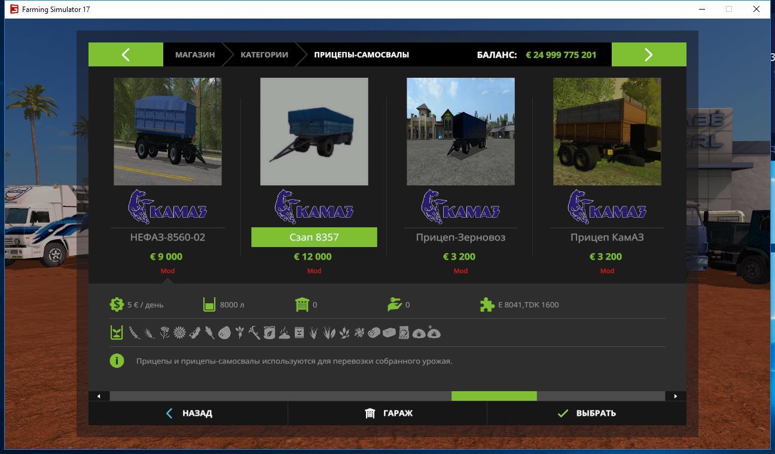Open the ГАРАЖ garage button
Viewport: 775px width, 454px height.
[x=388, y=413]
